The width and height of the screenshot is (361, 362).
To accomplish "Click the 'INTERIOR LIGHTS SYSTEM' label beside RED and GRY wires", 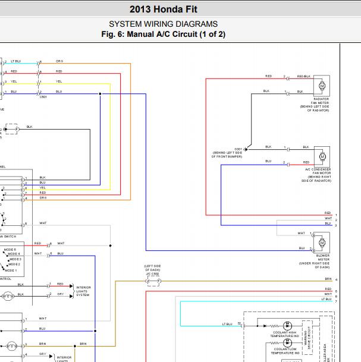I will tap(83, 291).
